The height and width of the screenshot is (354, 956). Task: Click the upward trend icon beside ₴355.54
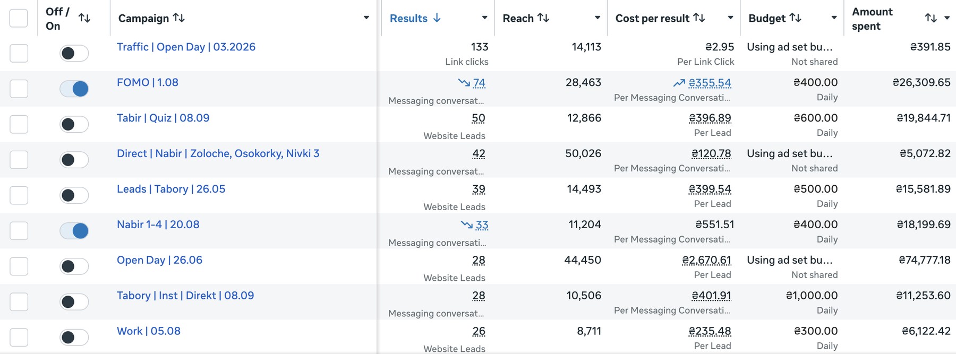pyautogui.click(x=679, y=83)
